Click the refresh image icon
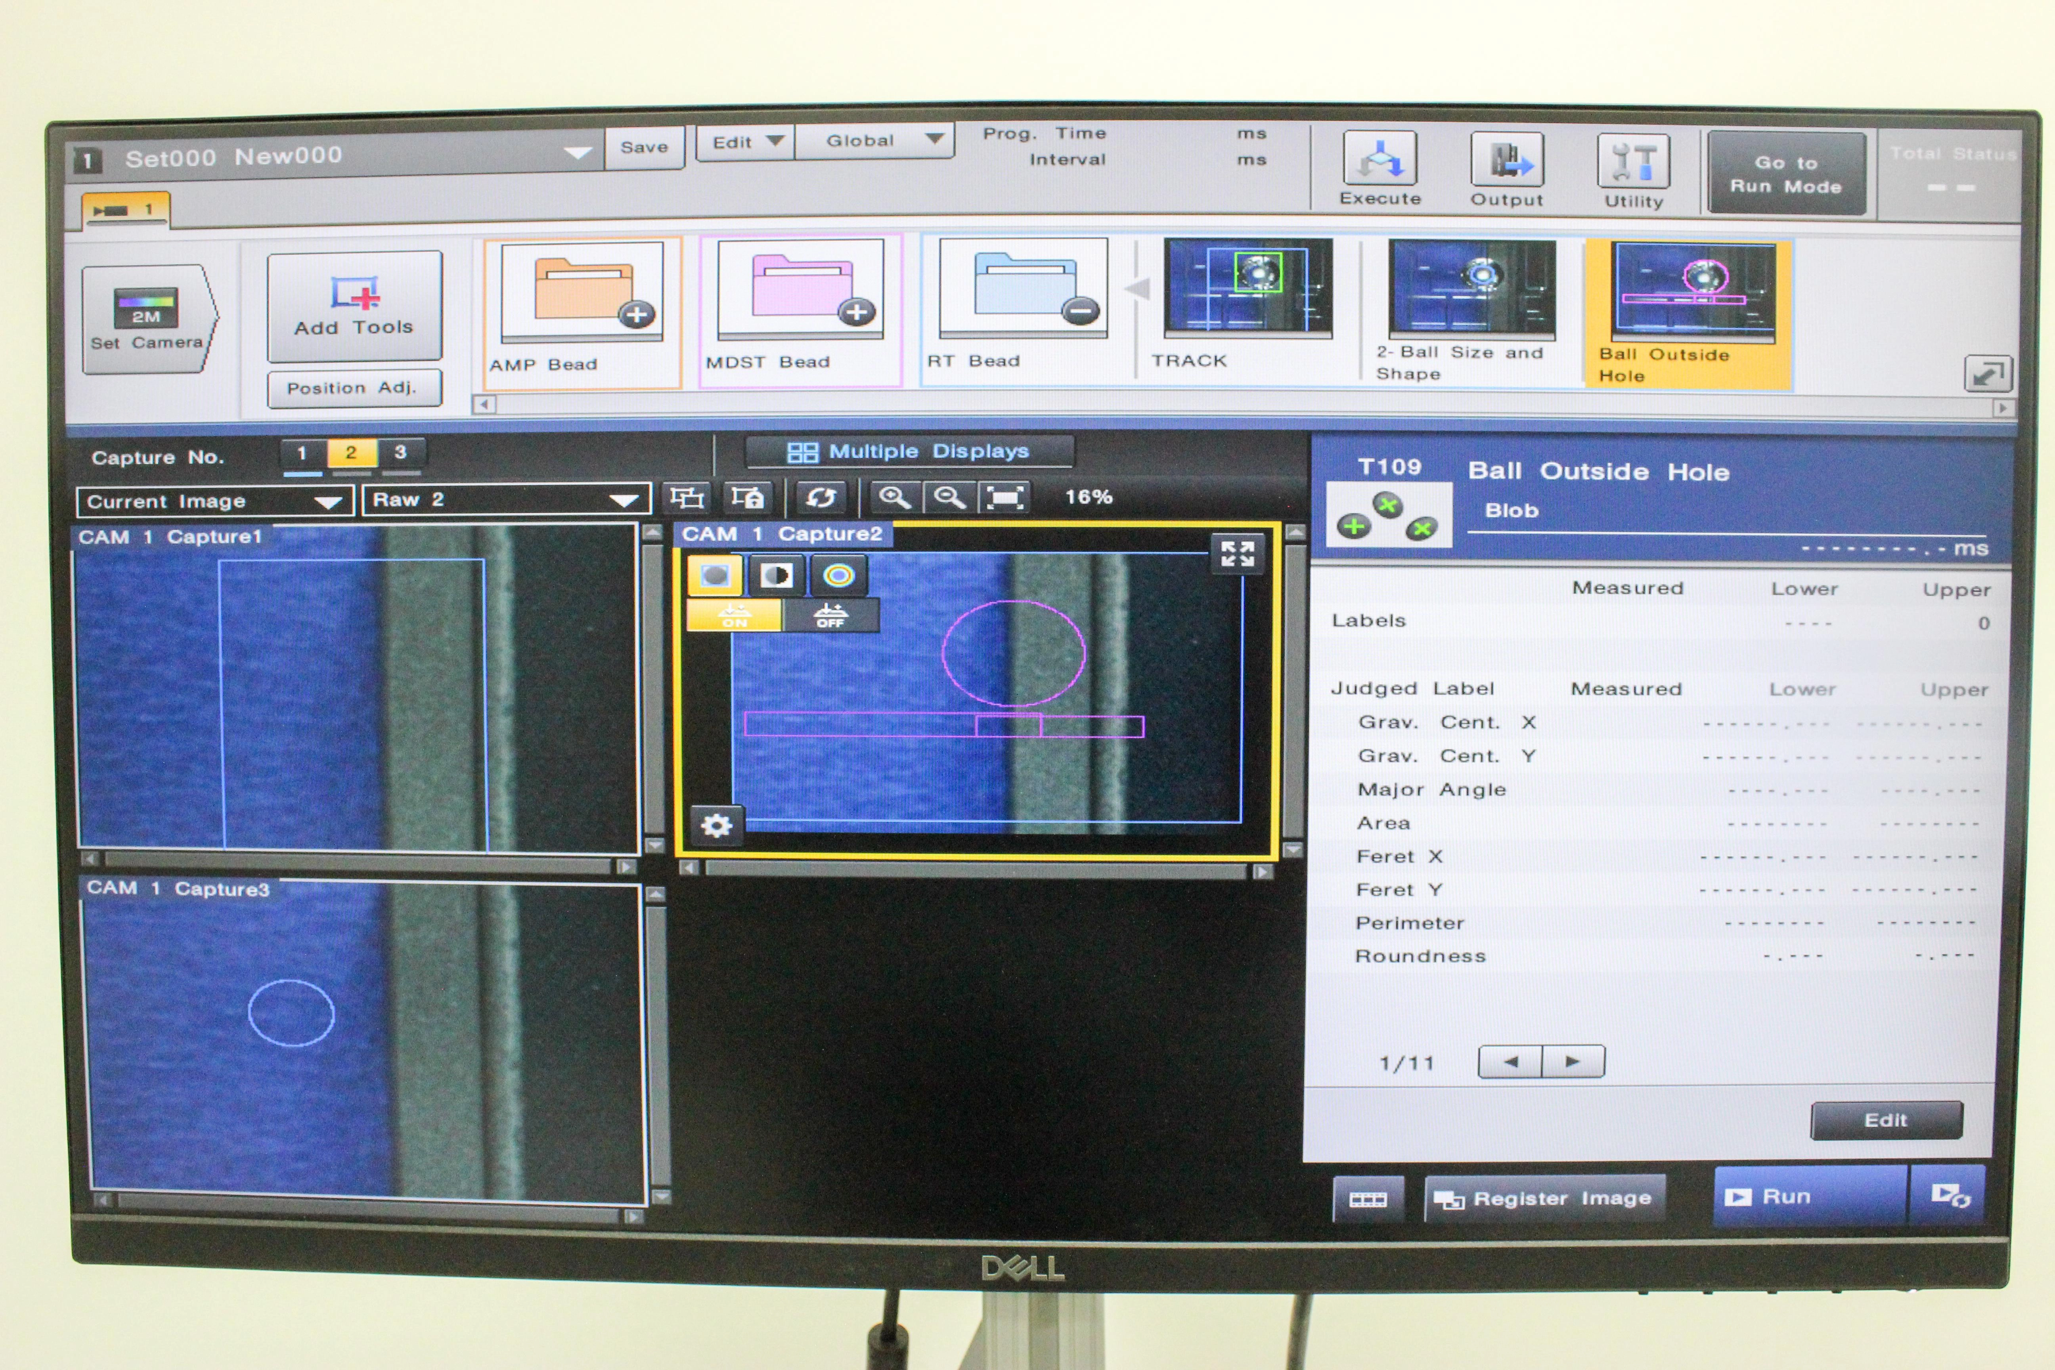 tap(821, 498)
